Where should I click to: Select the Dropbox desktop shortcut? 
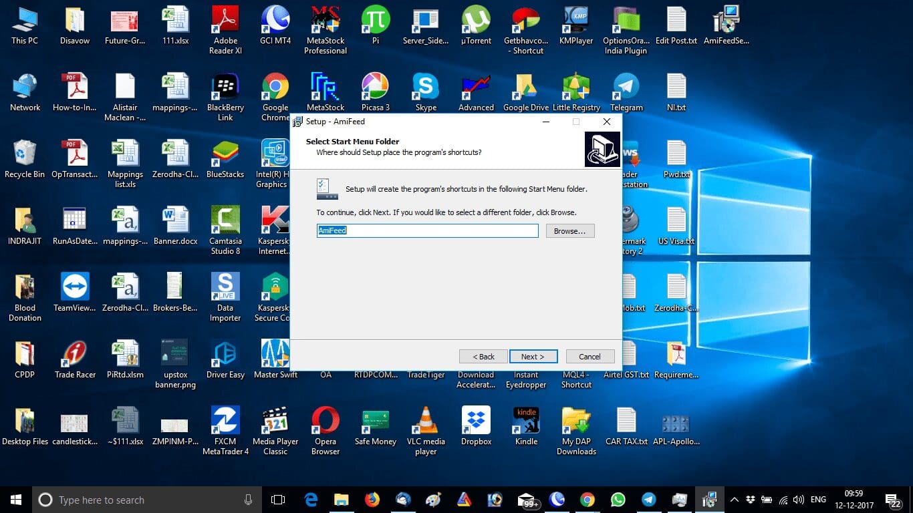476,425
